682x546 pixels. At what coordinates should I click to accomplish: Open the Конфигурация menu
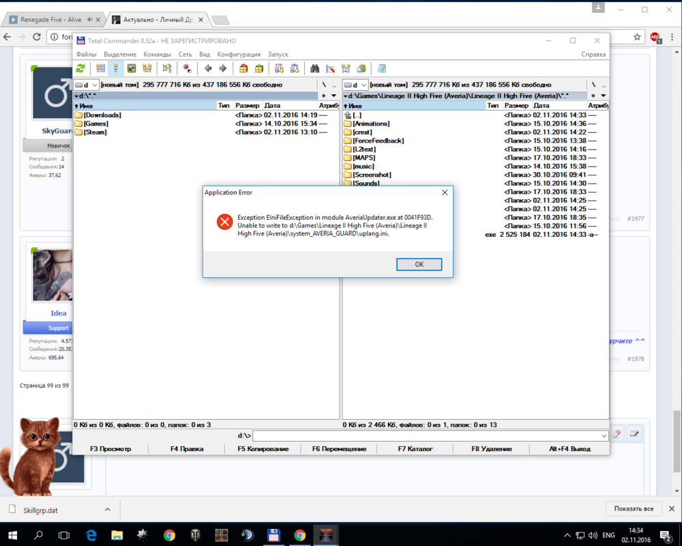(x=239, y=54)
